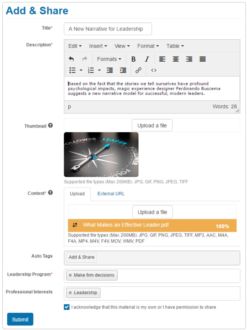Image resolution: width=247 pixels, height=330 pixels.
Task: Remove the 'Leadership' professional interest tag
Action: pos(70,293)
